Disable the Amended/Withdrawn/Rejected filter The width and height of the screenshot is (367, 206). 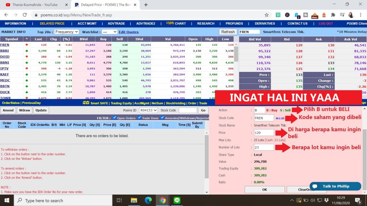[x=163, y=118]
